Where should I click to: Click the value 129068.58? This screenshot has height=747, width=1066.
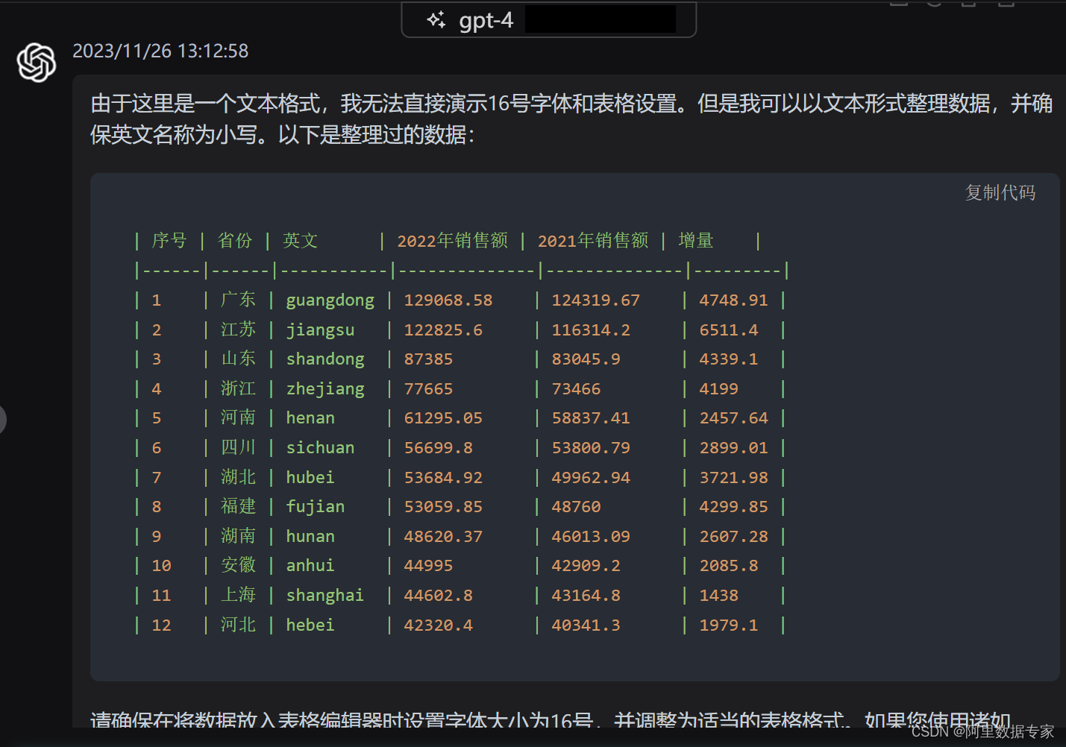(x=448, y=300)
